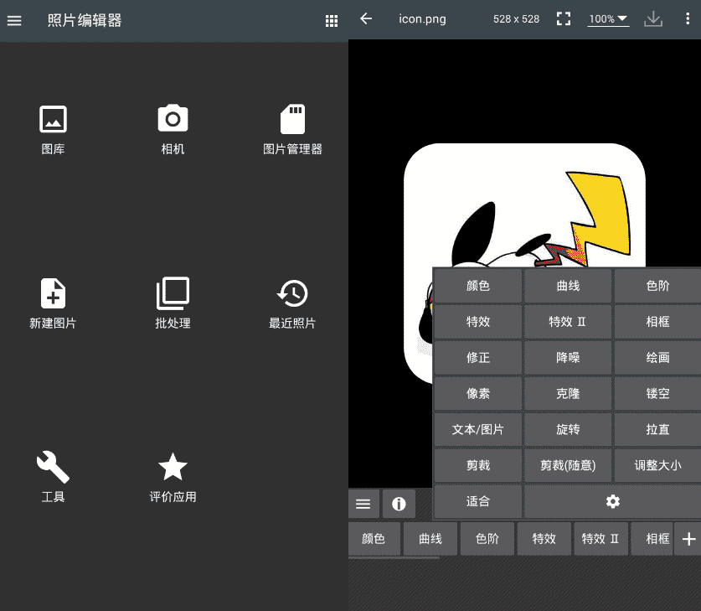Viewport: 701px width, 611px height.
Task: Choose 剪裁(随意) free crop option
Action: pos(568,465)
